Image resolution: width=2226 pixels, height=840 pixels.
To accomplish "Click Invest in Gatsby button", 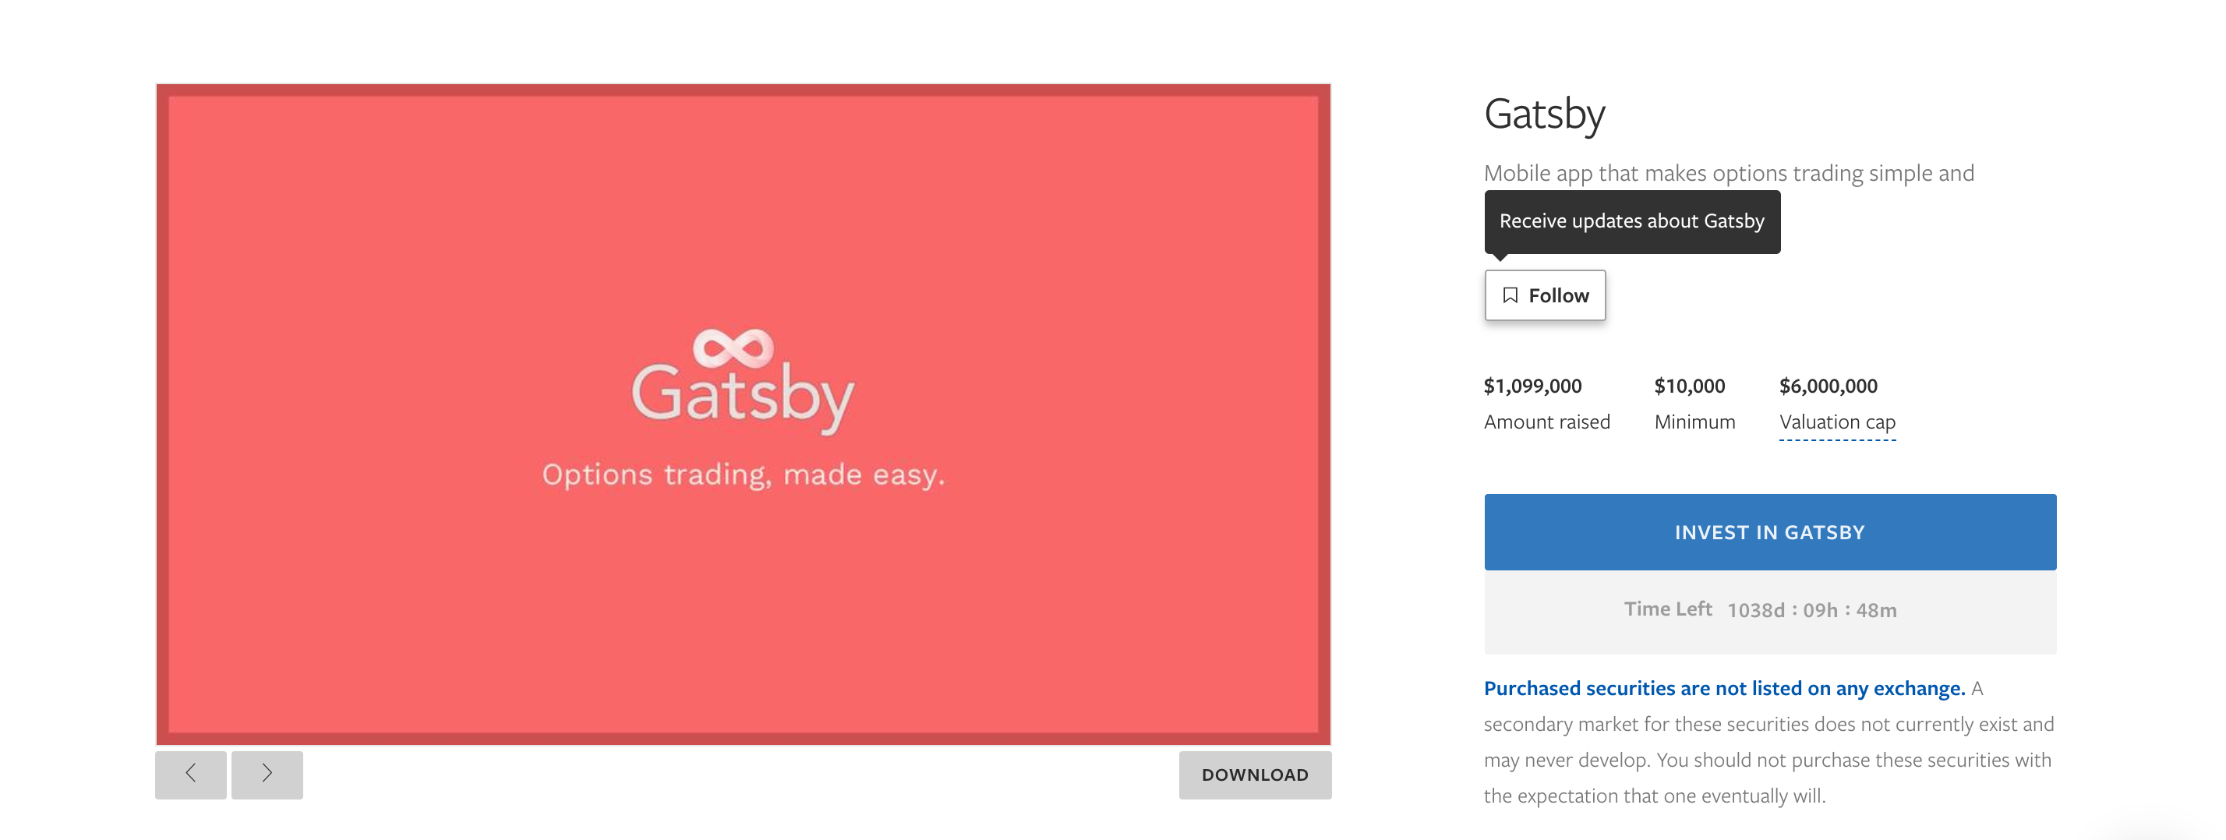I will coord(1770,532).
